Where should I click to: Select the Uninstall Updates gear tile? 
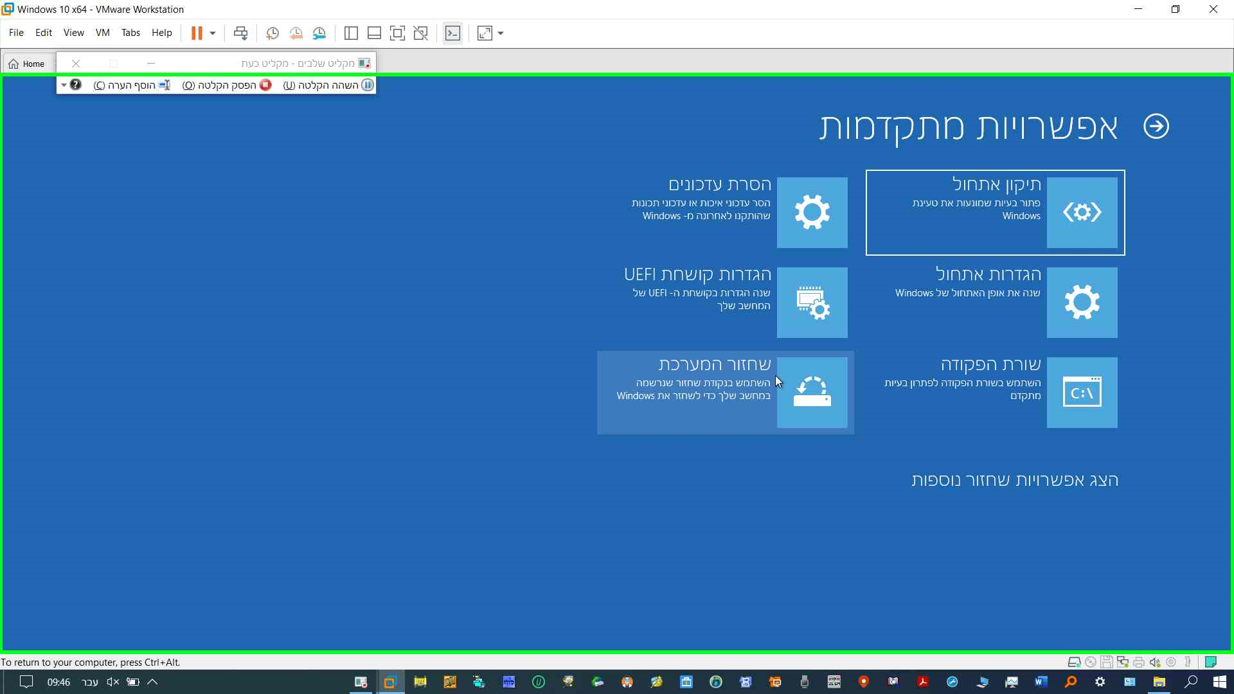812,212
